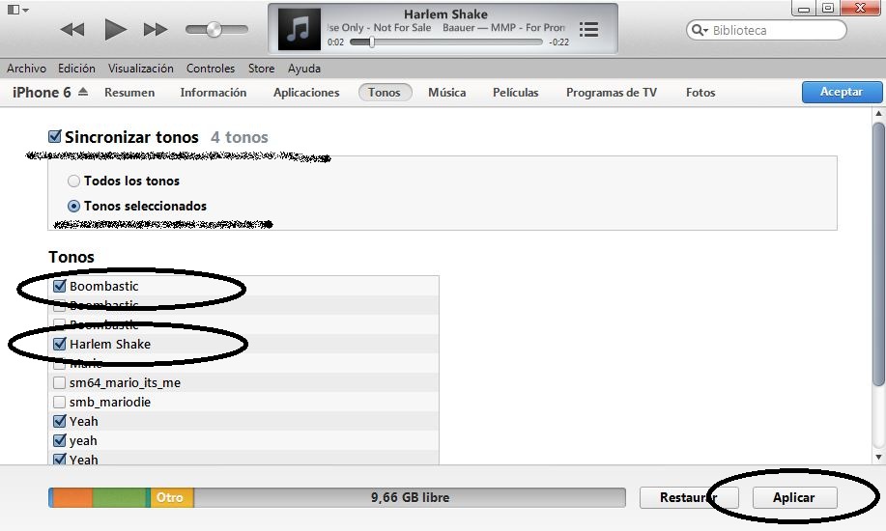Image resolution: width=886 pixels, height=531 pixels.
Task: Open the Archivo menu
Action: [26, 69]
